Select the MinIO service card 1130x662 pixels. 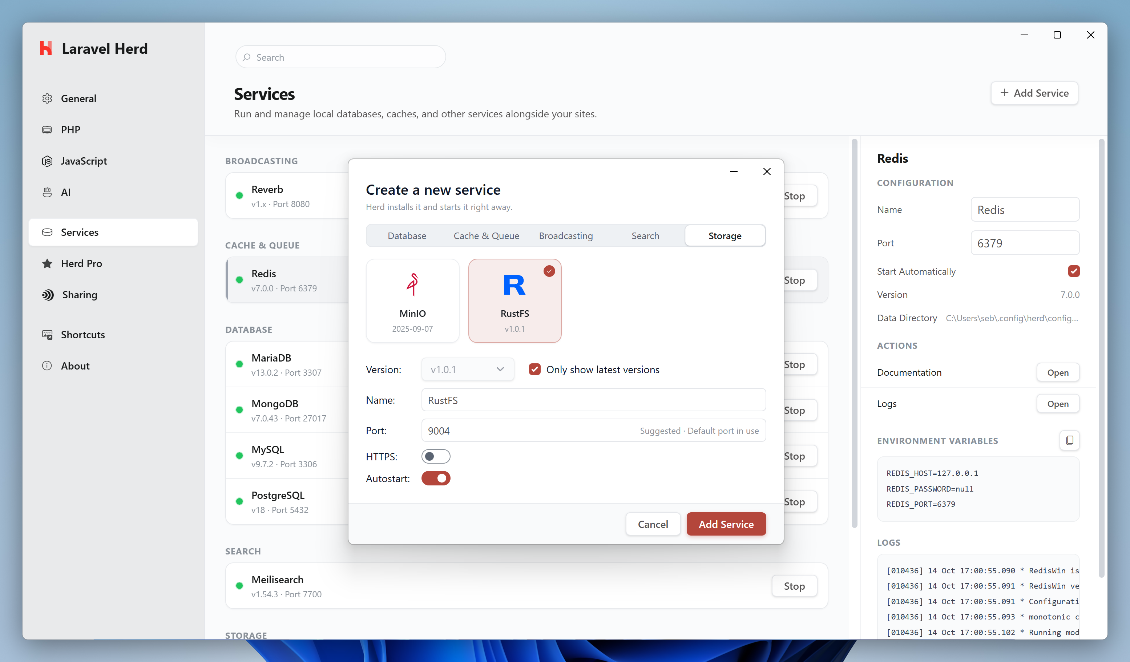click(412, 300)
